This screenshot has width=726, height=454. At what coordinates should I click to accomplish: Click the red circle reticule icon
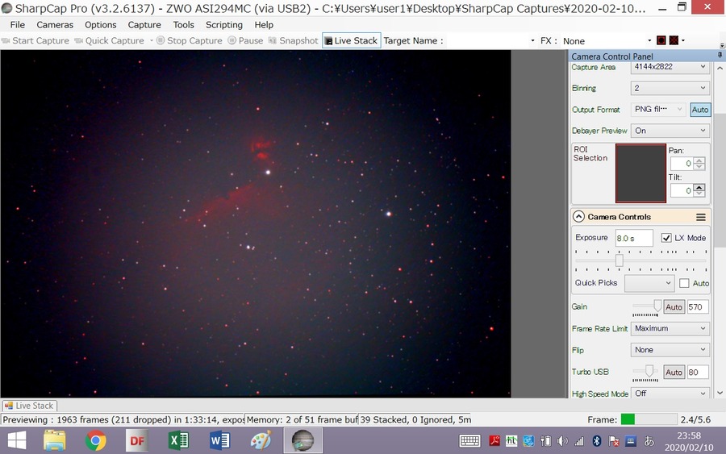661,41
